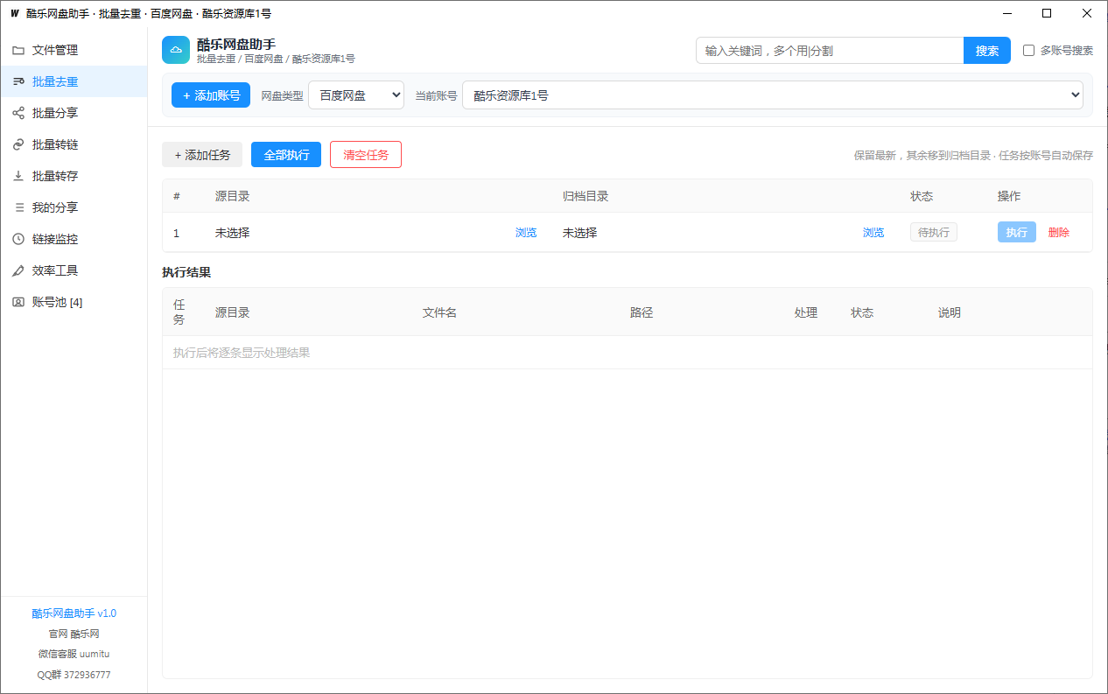
Task: Enable the 多账号搜索 checkbox
Action: [1029, 51]
